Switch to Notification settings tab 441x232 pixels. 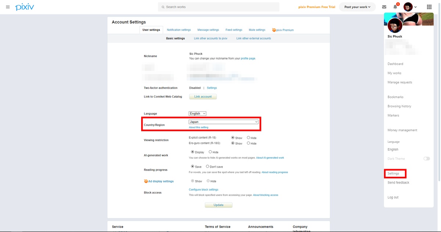[x=179, y=30]
